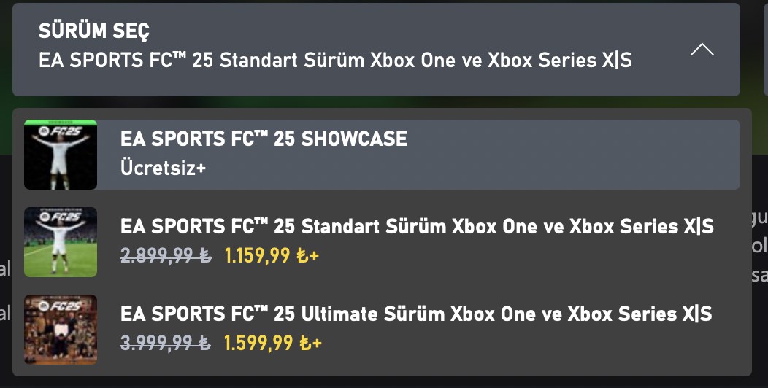Image resolution: width=768 pixels, height=388 pixels.
Task: Click the discounted 1.599,99 ₺+ price
Action: coord(272,344)
